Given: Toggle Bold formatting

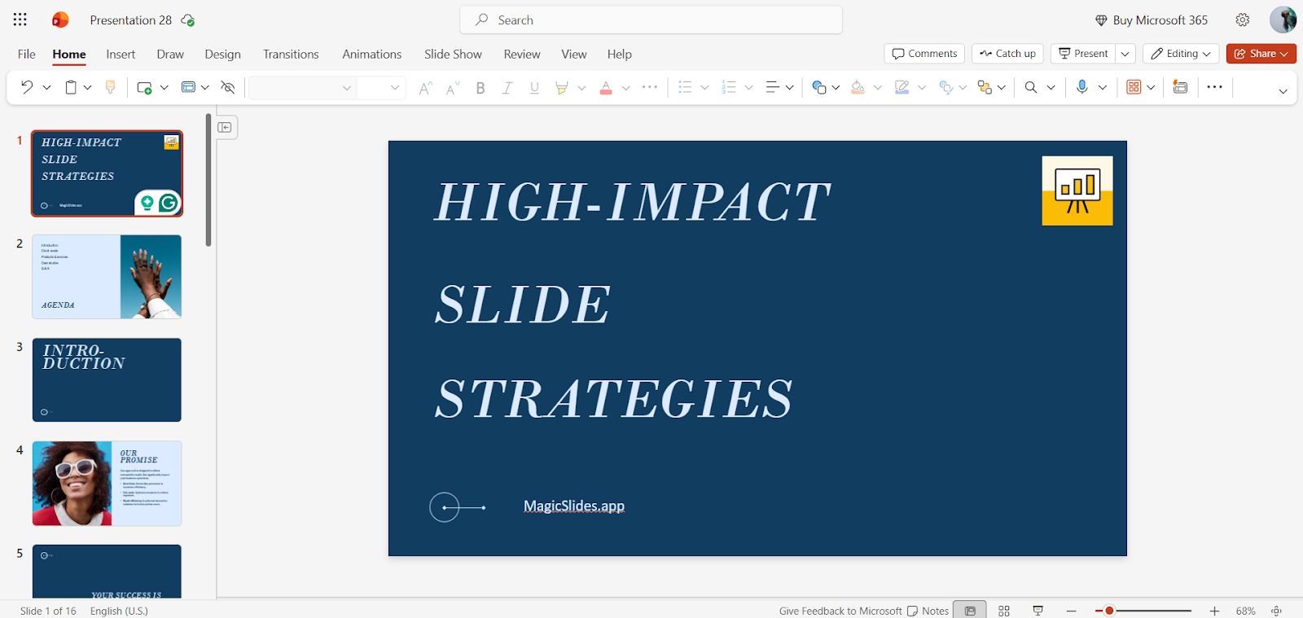Looking at the screenshot, I should 480,88.
